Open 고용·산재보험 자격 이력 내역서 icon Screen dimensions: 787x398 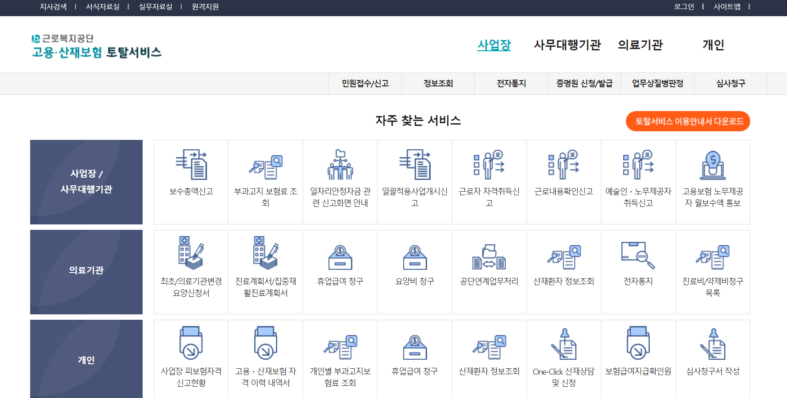tap(265, 343)
